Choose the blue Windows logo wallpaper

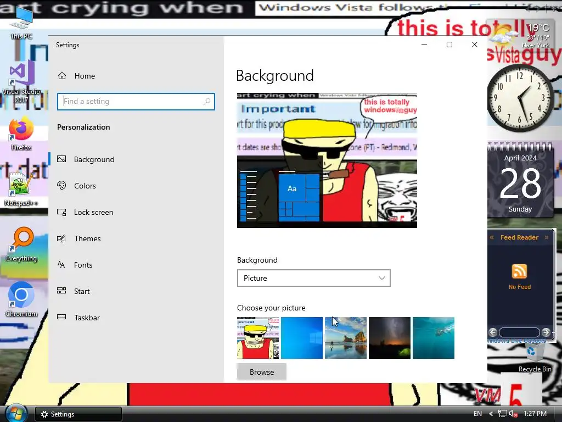[302, 338]
